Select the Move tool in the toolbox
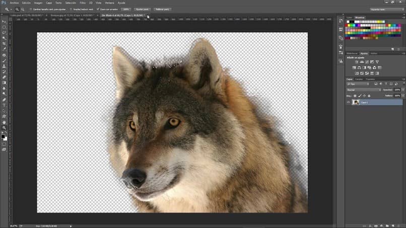 (4, 22)
